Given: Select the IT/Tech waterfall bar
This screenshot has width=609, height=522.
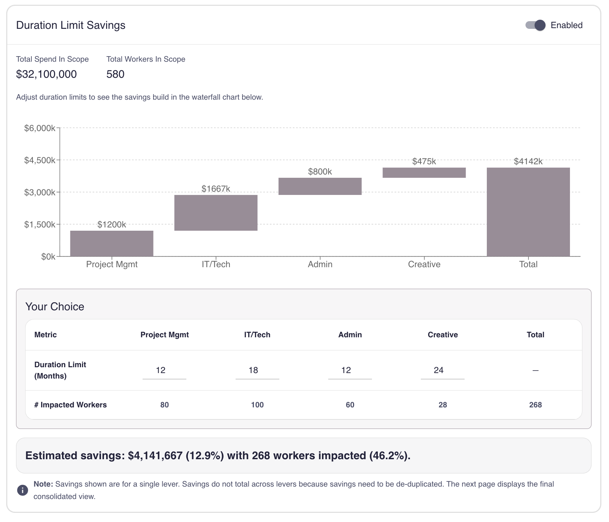Looking at the screenshot, I should [216, 213].
